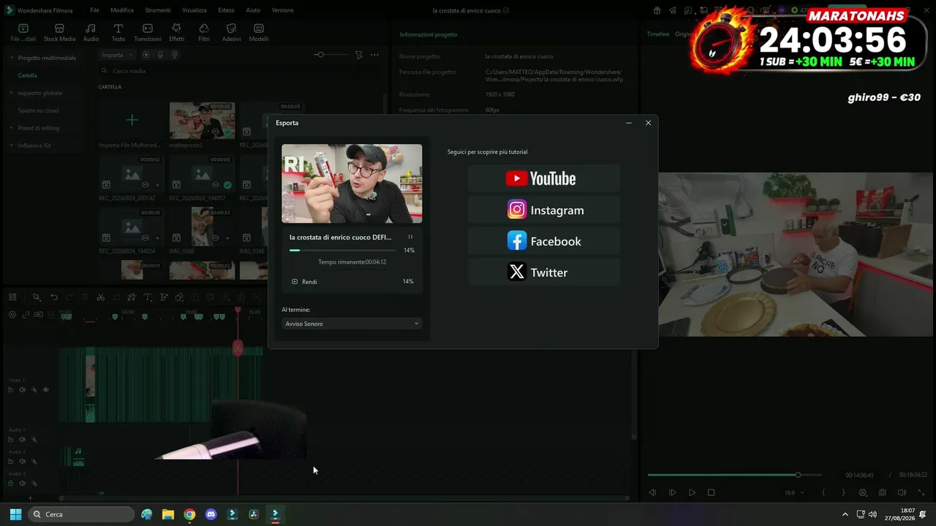Click the voiceover microphone icon beside Importa
Image resolution: width=936 pixels, height=526 pixels.
click(x=160, y=55)
